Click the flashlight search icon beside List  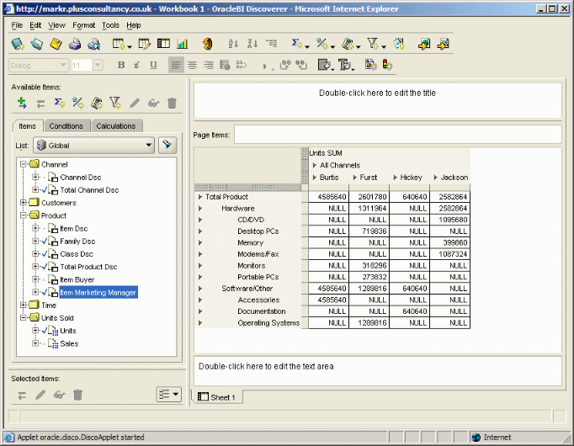pos(167,146)
